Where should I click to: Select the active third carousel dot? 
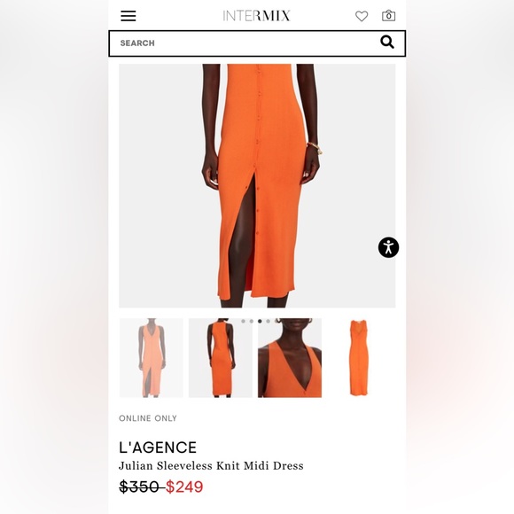pos(260,321)
